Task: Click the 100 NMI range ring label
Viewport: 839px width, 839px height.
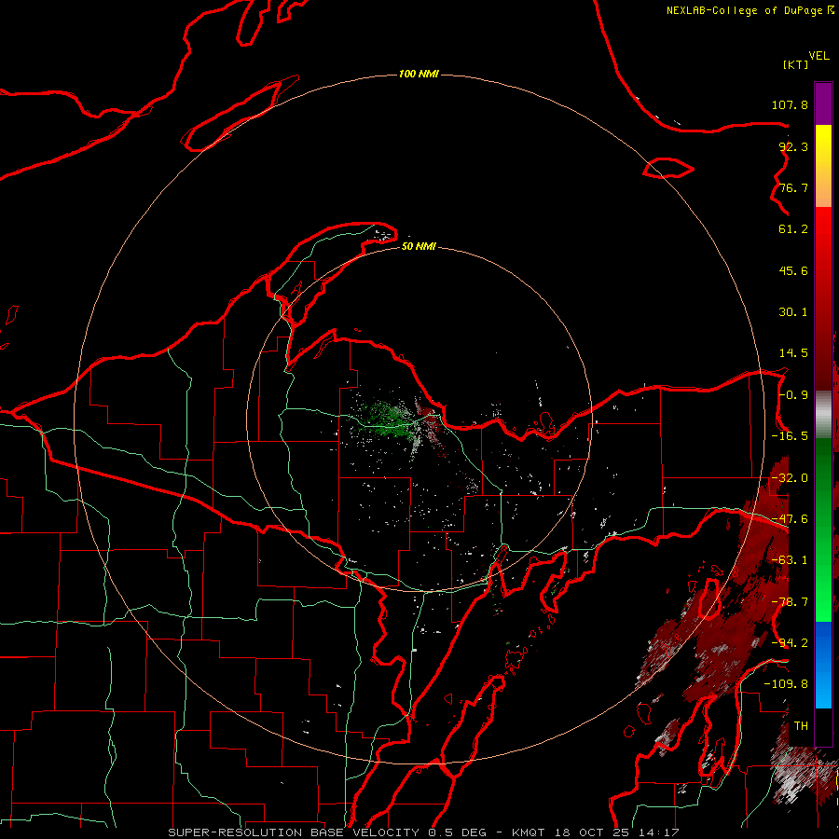Action: pyautogui.click(x=419, y=74)
